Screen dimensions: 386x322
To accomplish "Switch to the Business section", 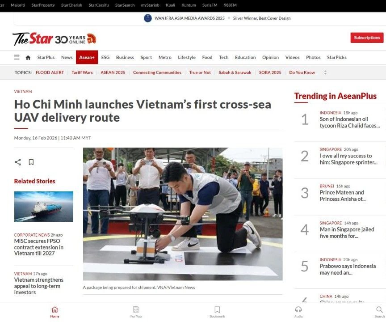I will tap(125, 57).
